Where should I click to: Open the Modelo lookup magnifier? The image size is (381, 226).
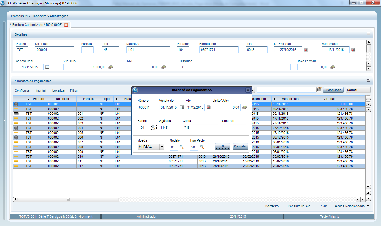[182, 147]
